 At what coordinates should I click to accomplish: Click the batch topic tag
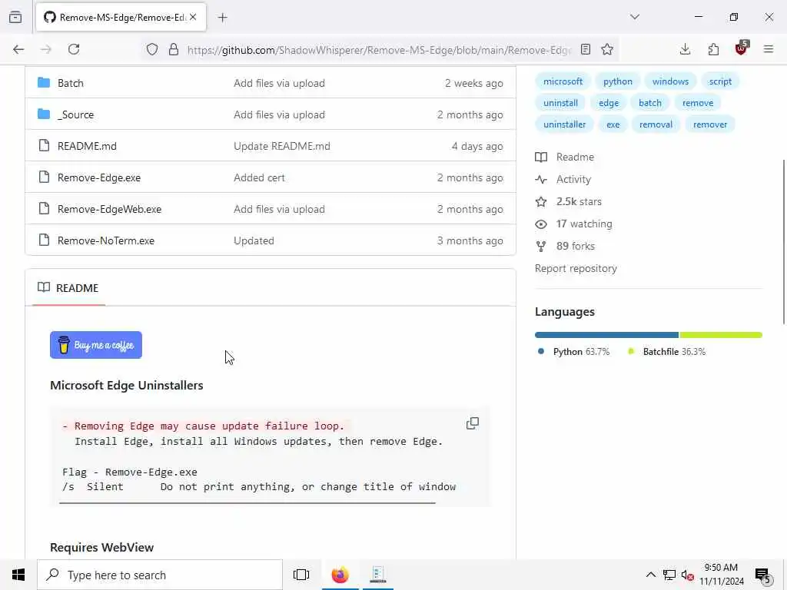click(650, 103)
